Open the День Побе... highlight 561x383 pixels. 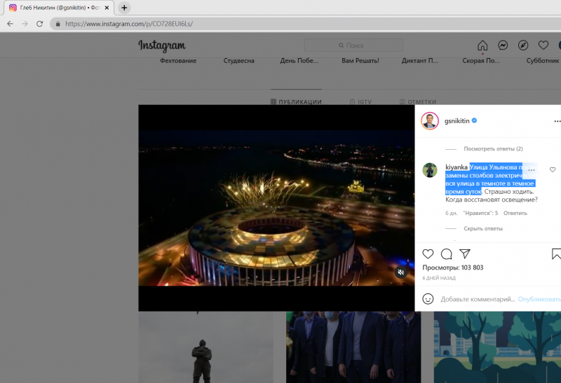(x=299, y=61)
